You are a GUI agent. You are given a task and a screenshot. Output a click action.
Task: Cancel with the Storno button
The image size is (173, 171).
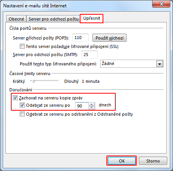point(153,161)
